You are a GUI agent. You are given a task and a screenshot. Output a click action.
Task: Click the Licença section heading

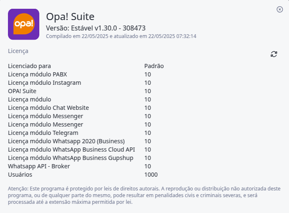(x=18, y=51)
